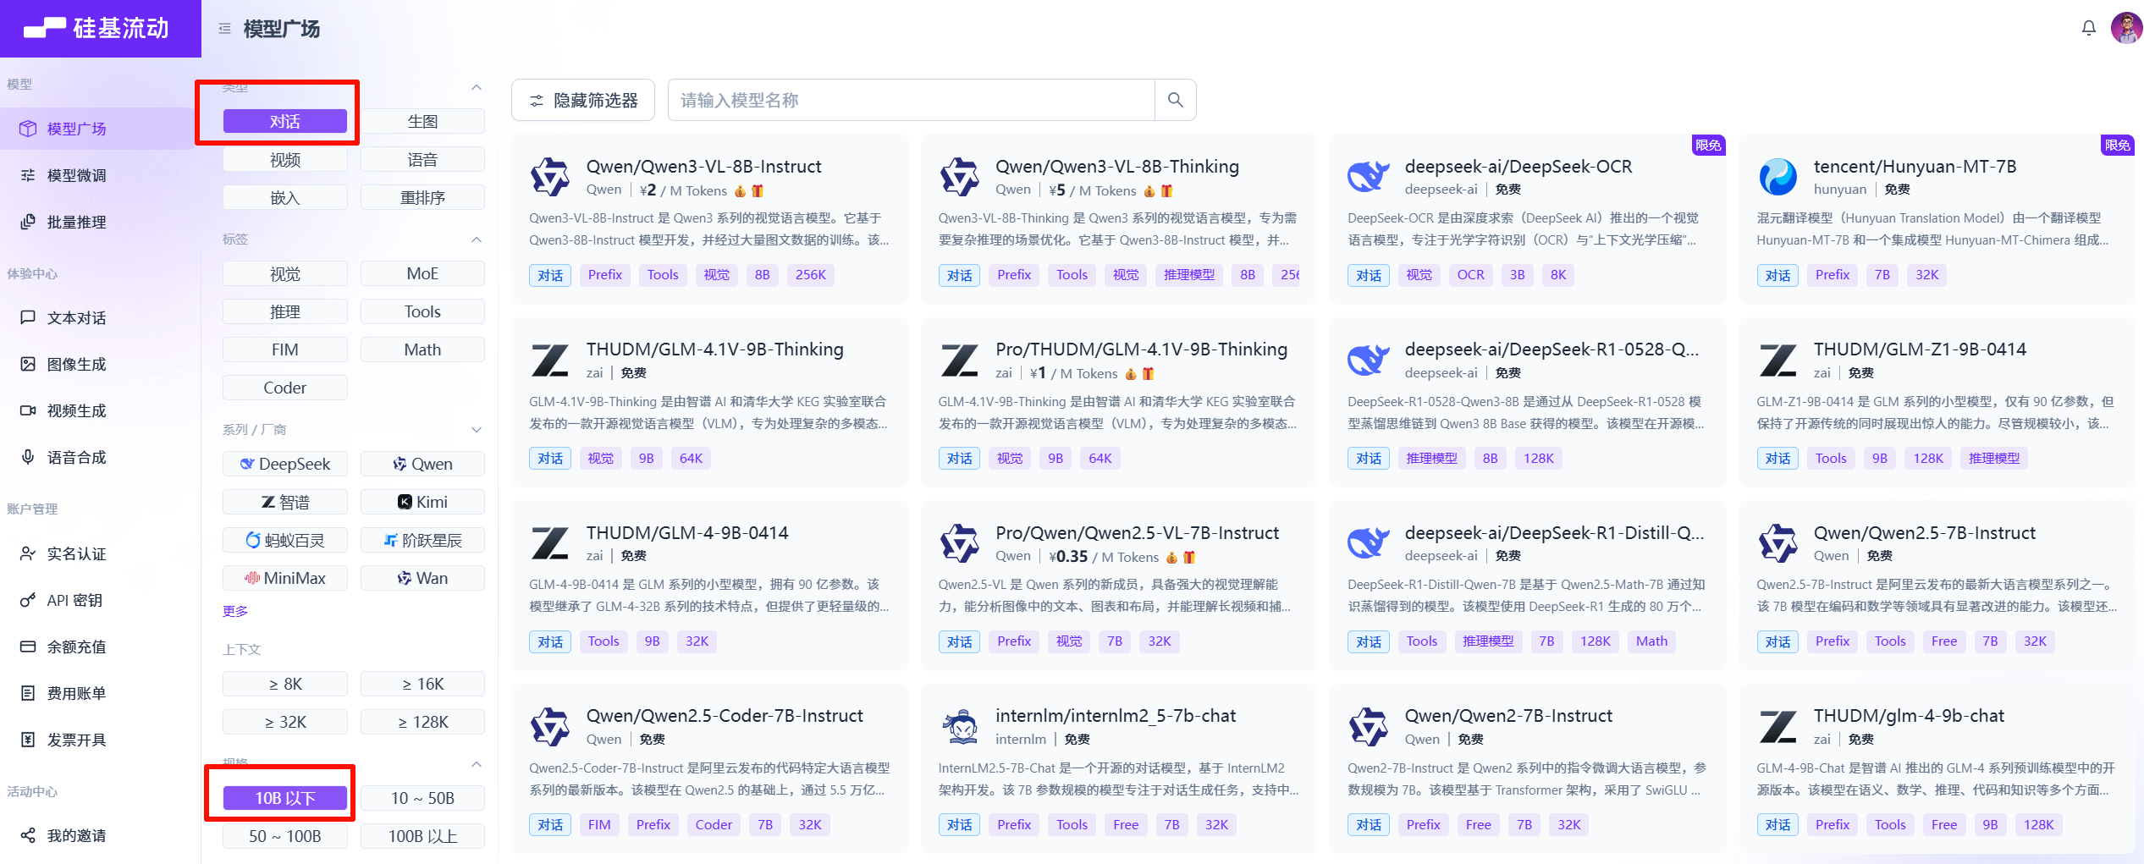The width and height of the screenshot is (2144, 864).
Task: Click the notification bell icon
Action: [2088, 28]
